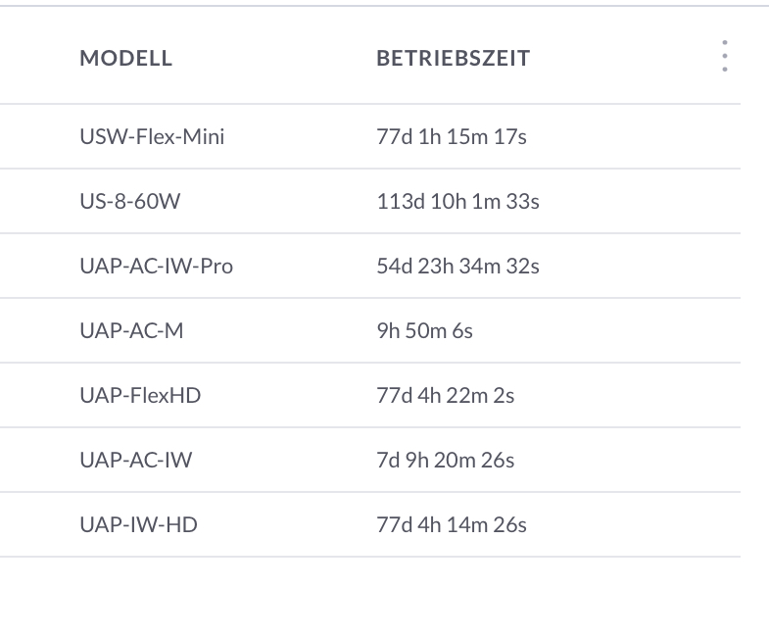The width and height of the screenshot is (769, 638).
Task: Click the 7d 9h 20m 26s uptime value
Action: 445,461
